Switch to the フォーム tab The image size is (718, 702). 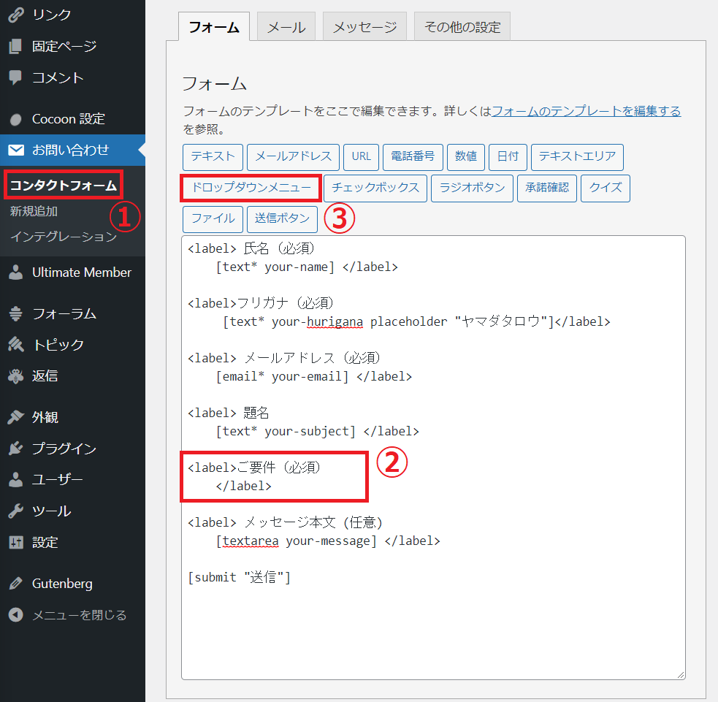tap(214, 26)
